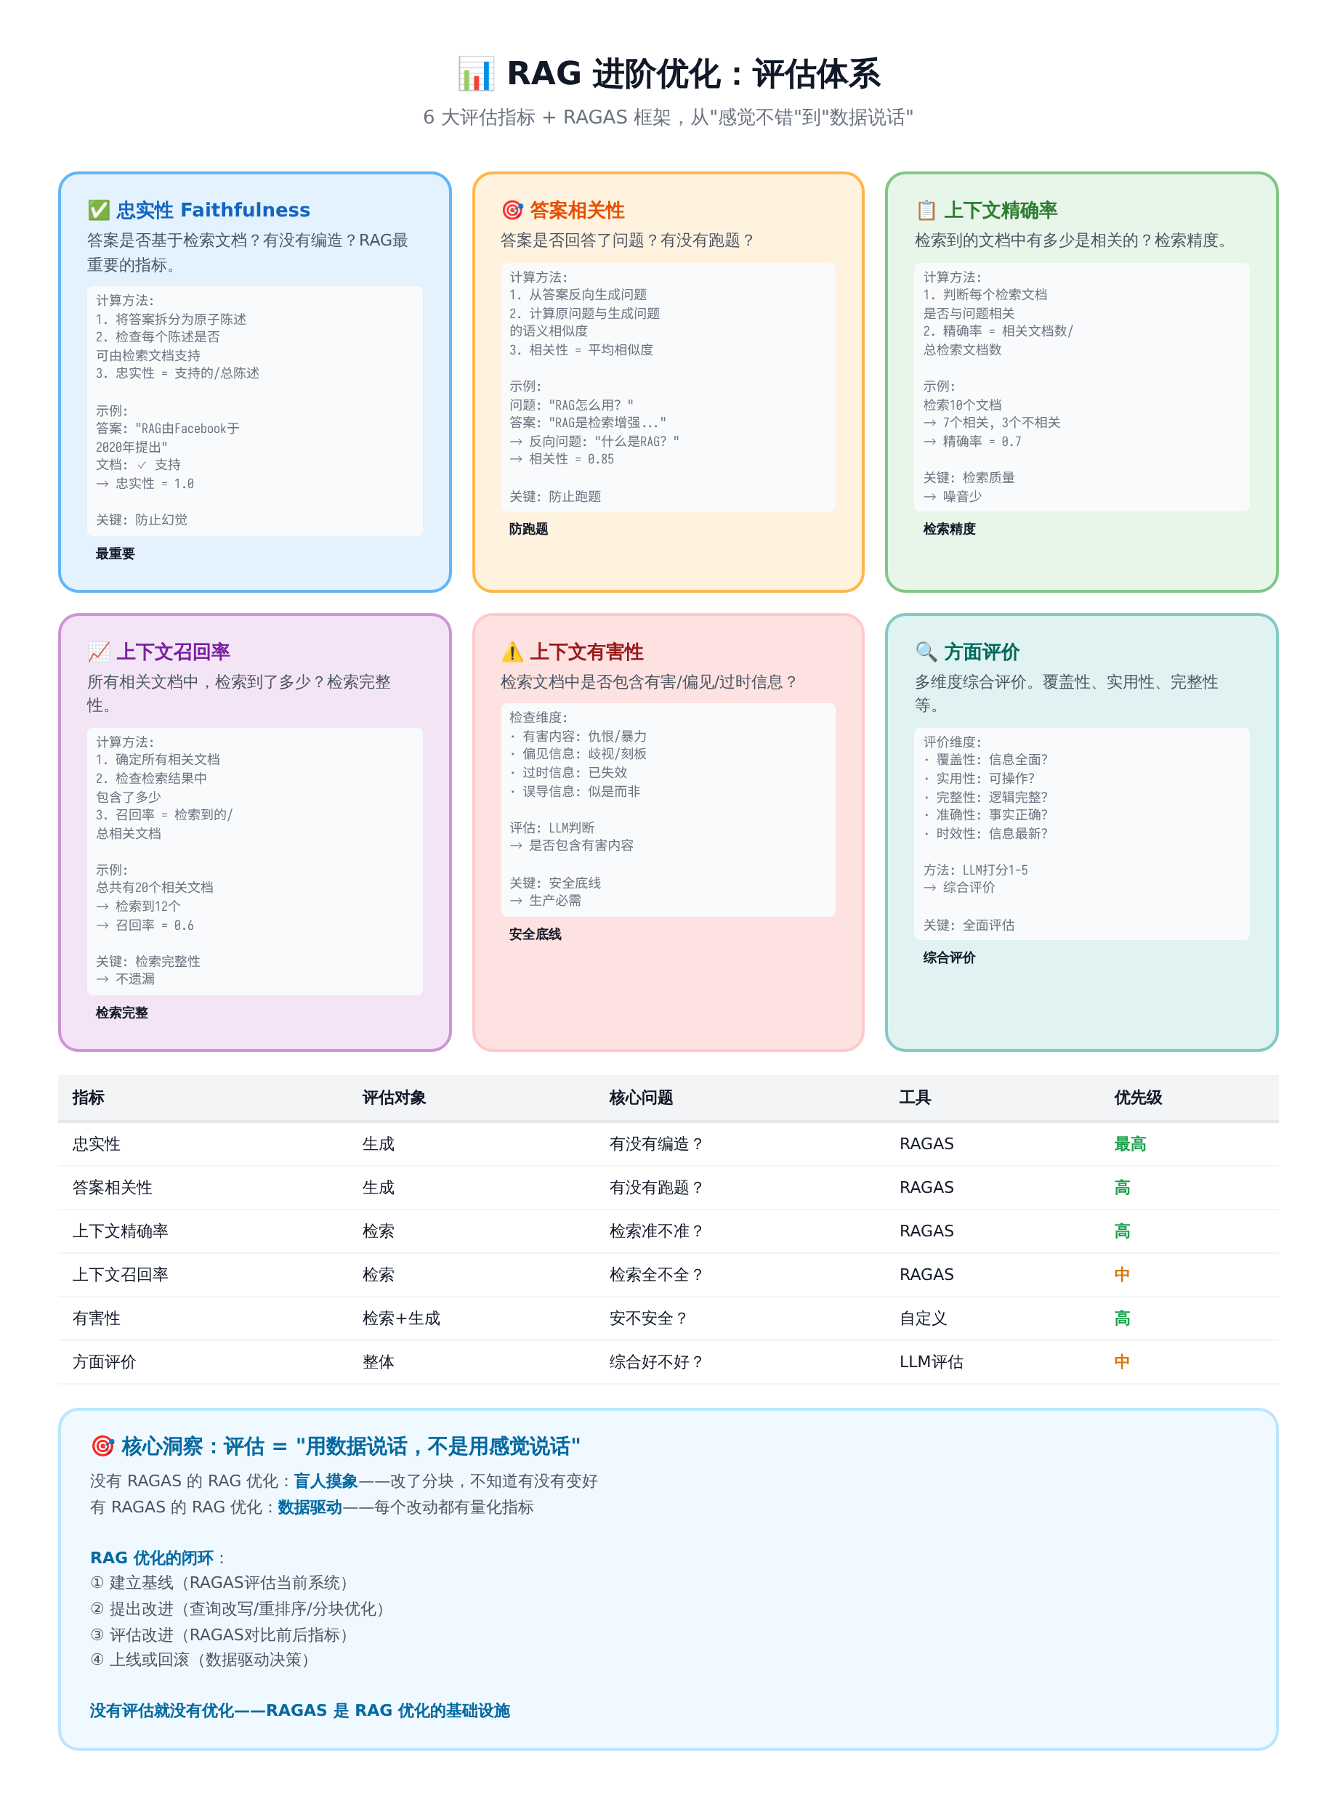Screen dimensions: 1337x1803
Task: Select the 忠实性 Faithfulness card heading
Action: [x=213, y=211]
